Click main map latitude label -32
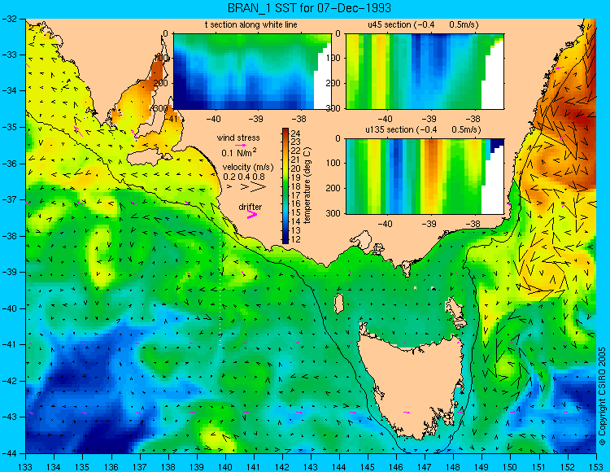610x472 pixels. (x=9, y=18)
